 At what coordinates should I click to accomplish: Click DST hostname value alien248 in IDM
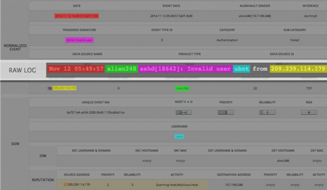[x=283, y=161]
